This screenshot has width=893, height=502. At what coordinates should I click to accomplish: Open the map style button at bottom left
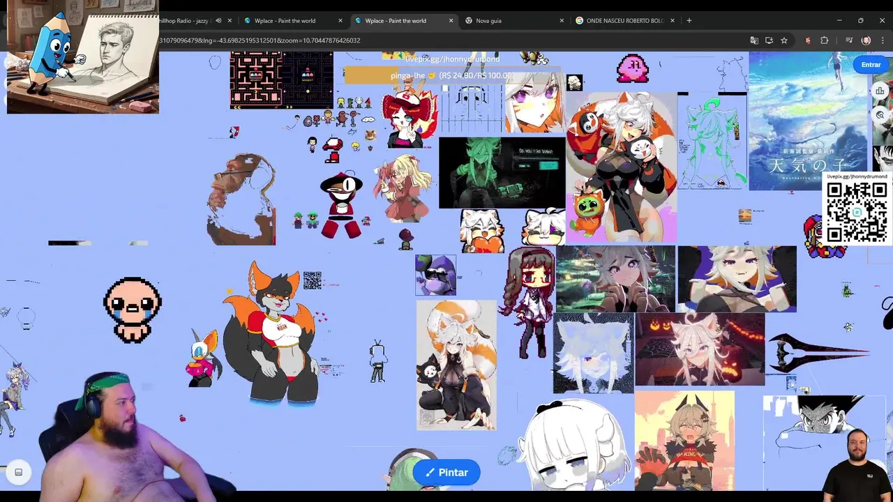tap(19, 472)
